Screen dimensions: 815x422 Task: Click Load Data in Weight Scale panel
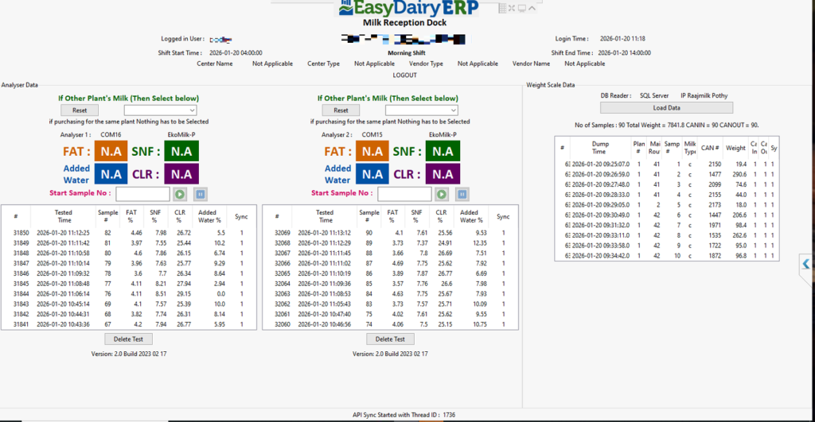(x=666, y=108)
